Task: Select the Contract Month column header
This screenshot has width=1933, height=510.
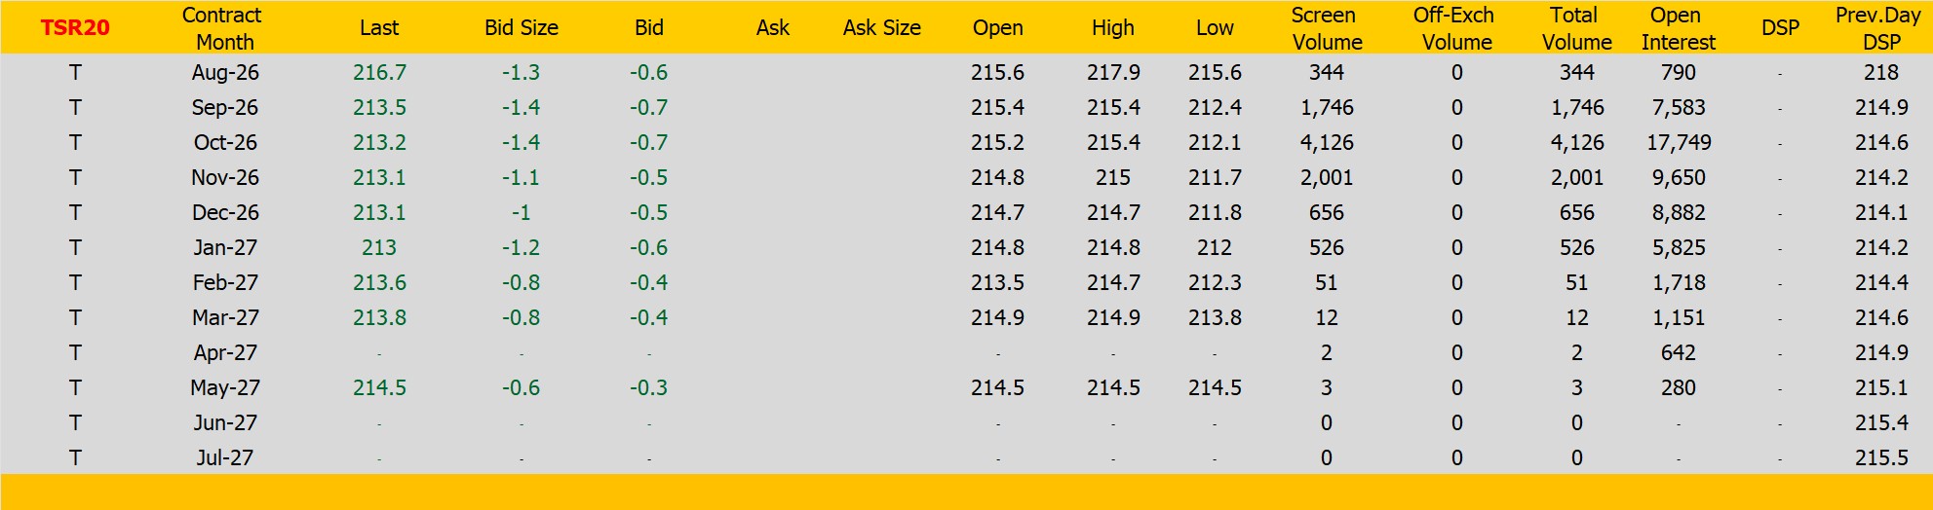Action: point(223,28)
